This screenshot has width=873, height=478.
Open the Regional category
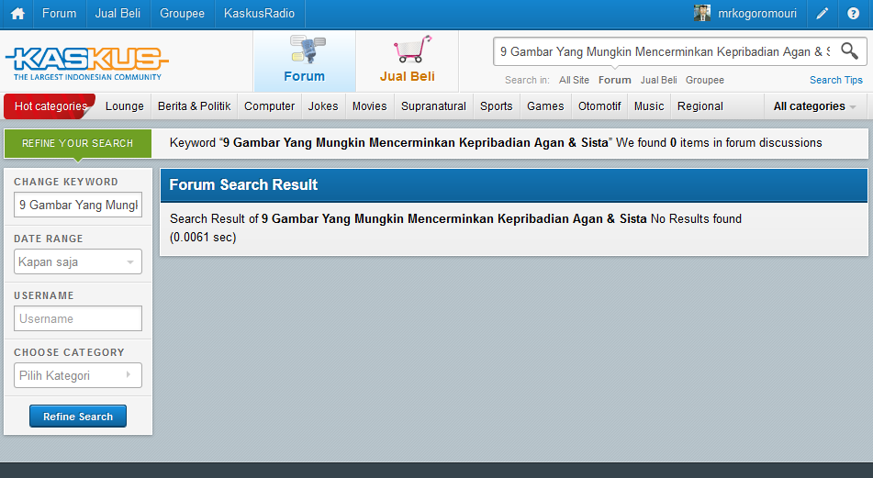700,106
